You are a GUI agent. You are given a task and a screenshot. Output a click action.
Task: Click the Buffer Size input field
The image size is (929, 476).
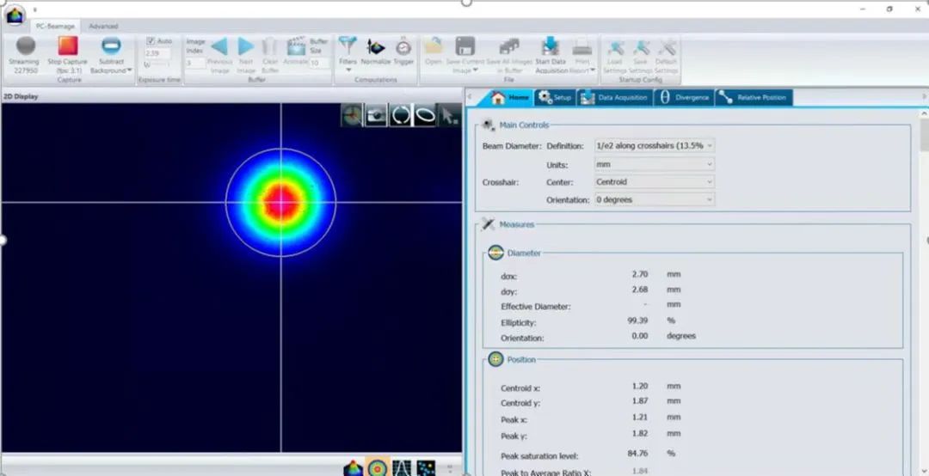[x=318, y=63]
